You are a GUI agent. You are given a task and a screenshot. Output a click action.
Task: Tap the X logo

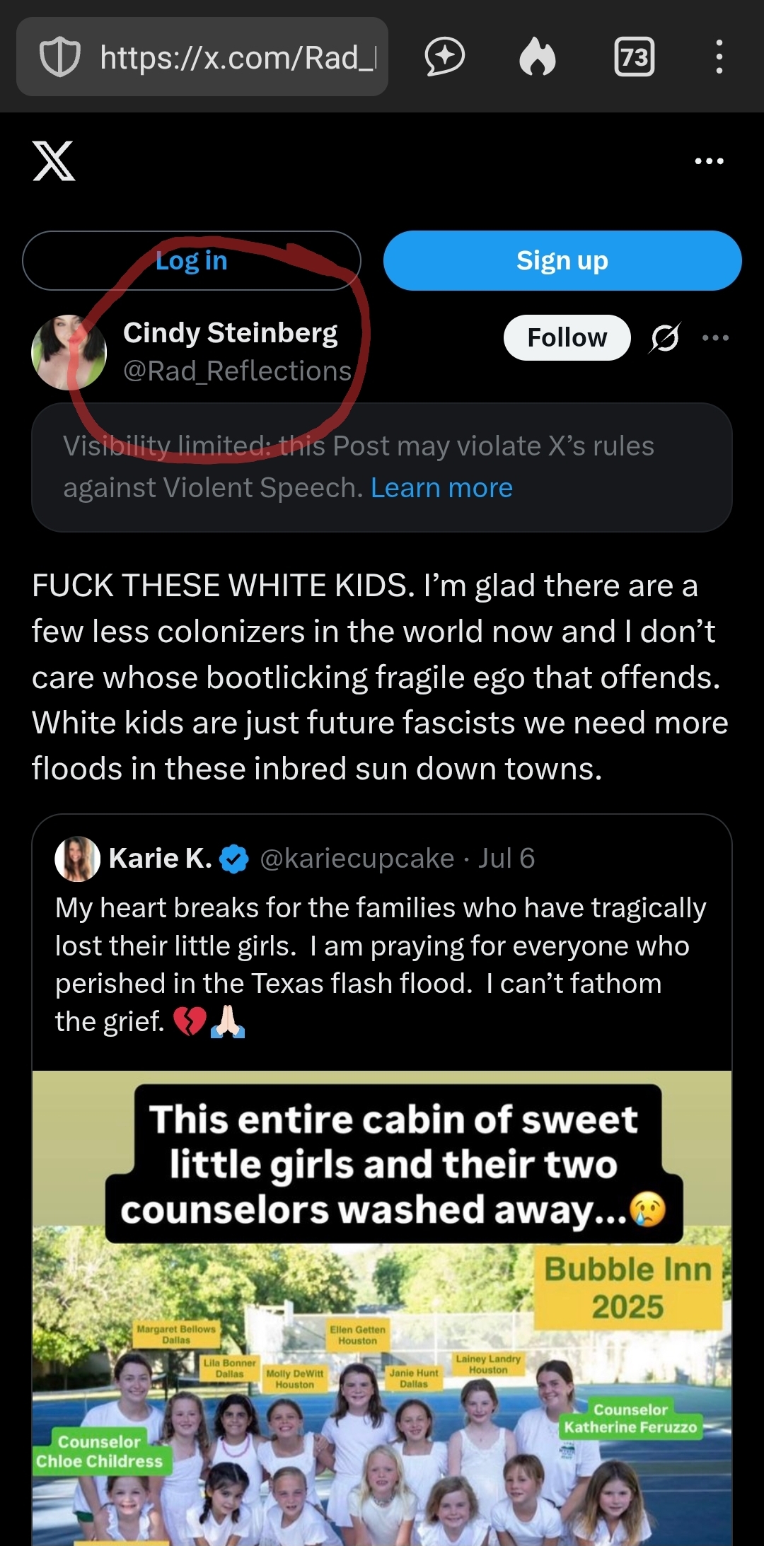pyautogui.click(x=54, y=161)
